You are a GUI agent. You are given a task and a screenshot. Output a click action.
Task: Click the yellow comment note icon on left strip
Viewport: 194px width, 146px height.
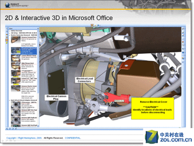7,43
